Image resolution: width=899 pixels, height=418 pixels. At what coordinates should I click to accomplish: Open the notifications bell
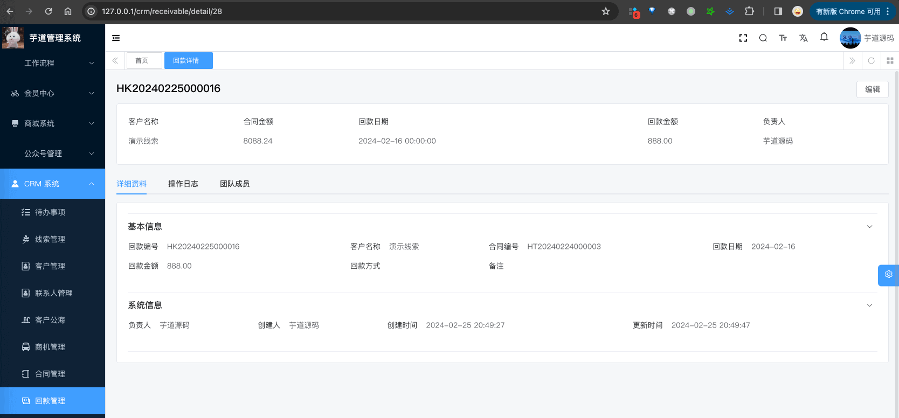(x=824, y=37)
